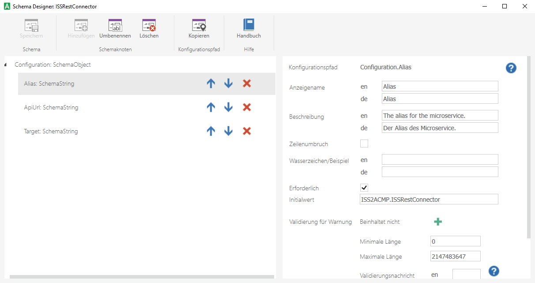Uncheck the Erforderlich checkbox

364,188
